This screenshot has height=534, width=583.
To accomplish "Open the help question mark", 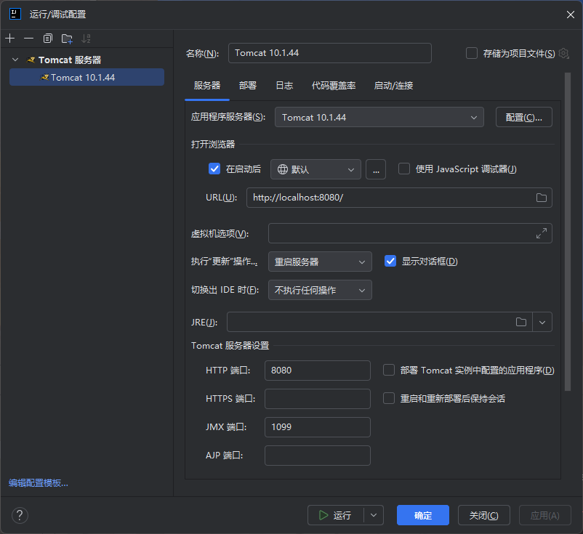I will click(20, 515).
